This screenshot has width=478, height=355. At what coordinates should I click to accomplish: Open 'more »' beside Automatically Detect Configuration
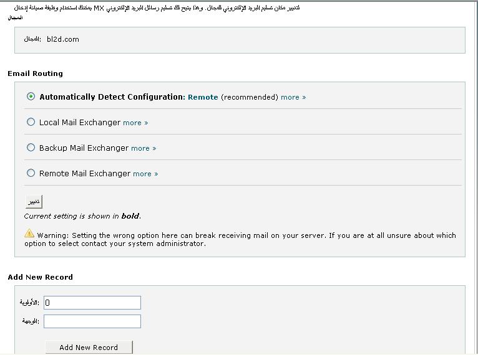293,97
